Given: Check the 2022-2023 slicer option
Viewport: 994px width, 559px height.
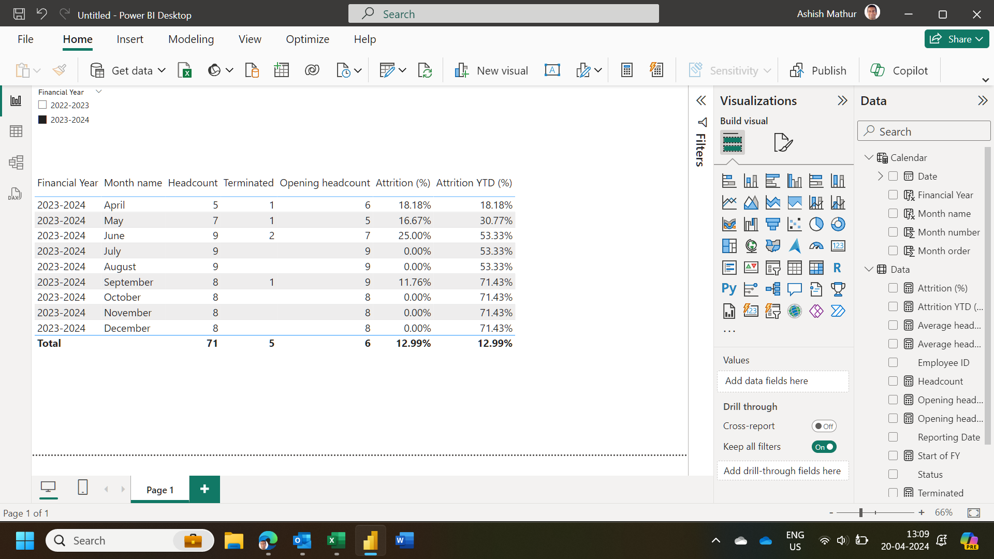Looking at the screenshot, I should pos(42,105).
